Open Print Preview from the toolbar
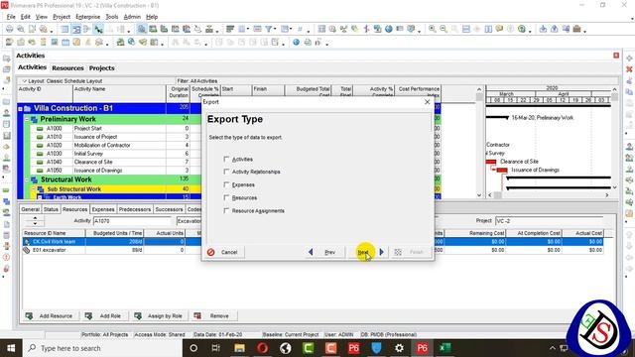 [x=21, y=29]
